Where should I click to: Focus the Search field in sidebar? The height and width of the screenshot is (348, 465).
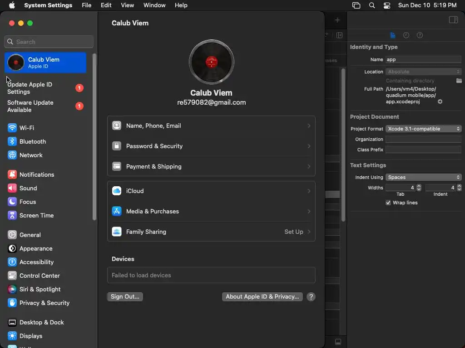coord(49,42)
